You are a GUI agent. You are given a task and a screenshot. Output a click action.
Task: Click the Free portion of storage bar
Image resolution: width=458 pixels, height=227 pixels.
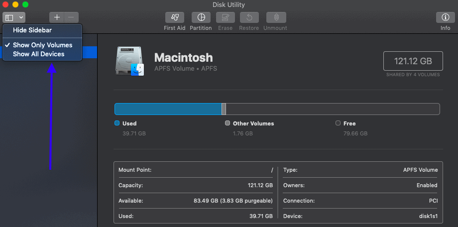333,109
